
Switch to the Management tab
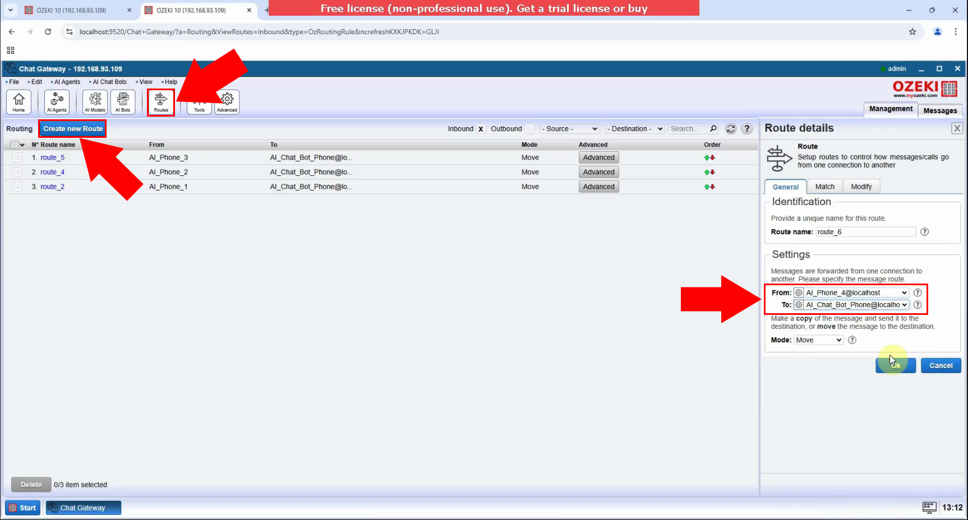(x=891, y=109)
